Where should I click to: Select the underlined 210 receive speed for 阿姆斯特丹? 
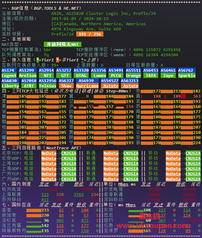coord(85,231)
